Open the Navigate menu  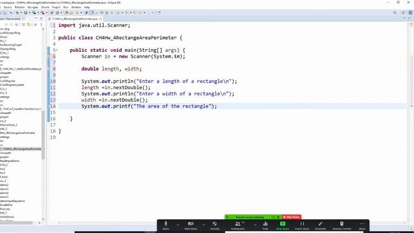click(33, 7)
